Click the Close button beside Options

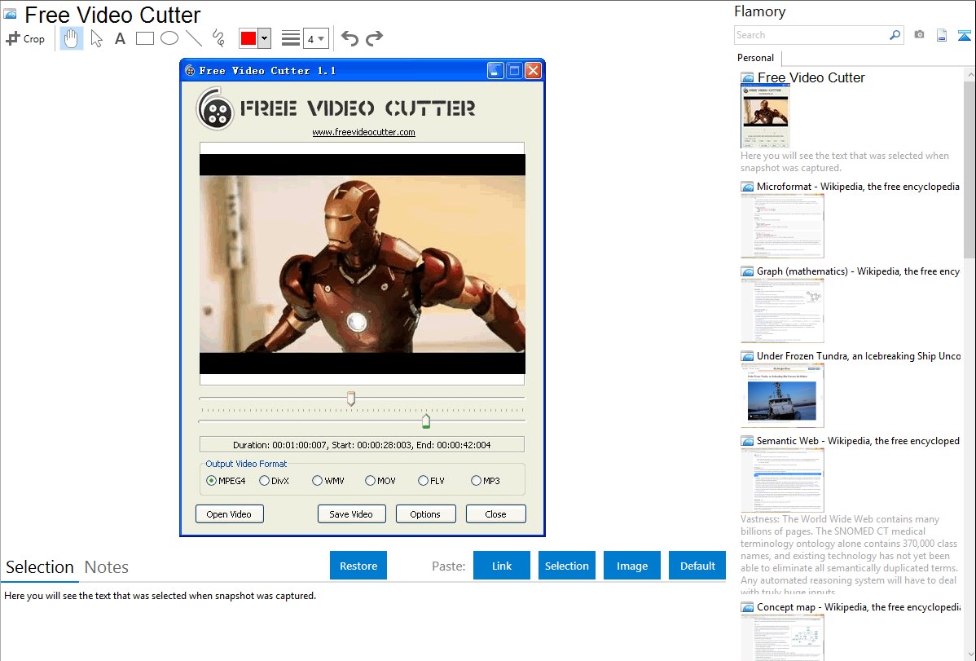click(495, 514)
